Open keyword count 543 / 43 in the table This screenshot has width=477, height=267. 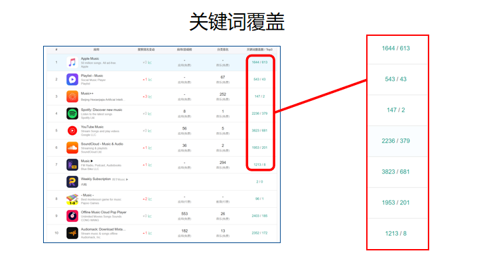pyautogui.click(x=259, y=80)
